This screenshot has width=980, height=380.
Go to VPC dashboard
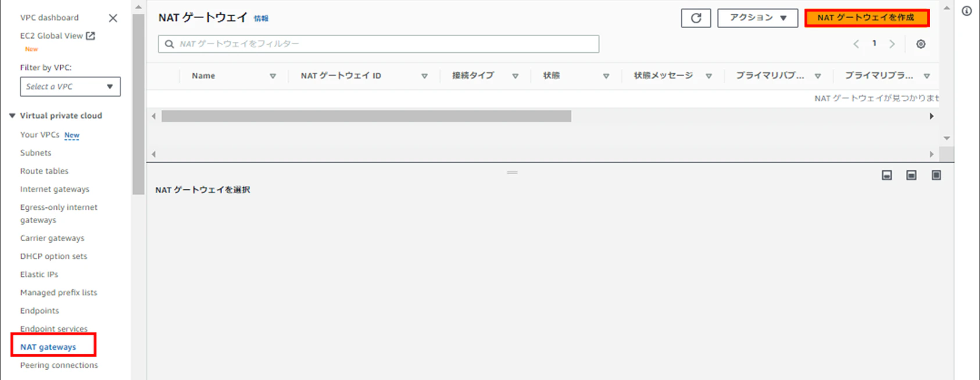[49, 18]
